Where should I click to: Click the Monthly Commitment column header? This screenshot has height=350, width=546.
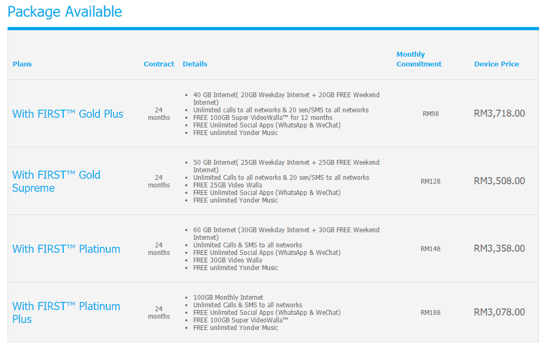pyautogui.click(x=419, y=59)
